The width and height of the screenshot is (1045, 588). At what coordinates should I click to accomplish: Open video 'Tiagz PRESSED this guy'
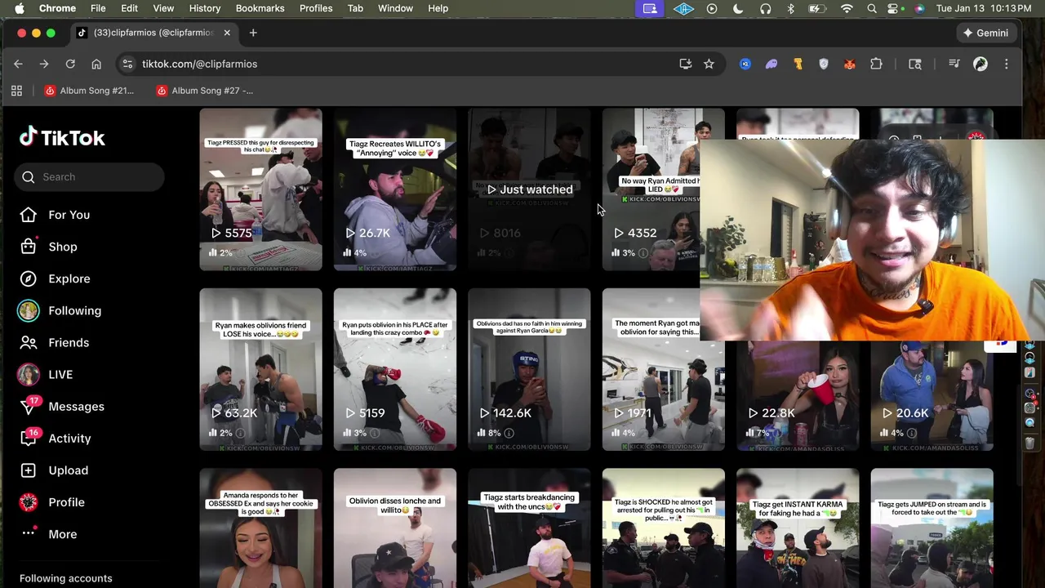click(x=260, y=189)
